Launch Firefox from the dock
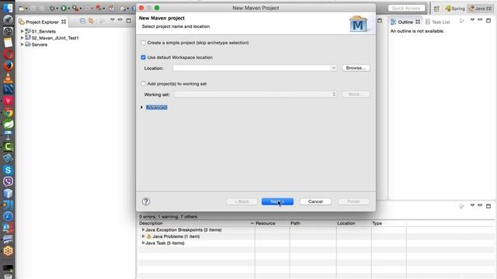This screenshot has width=497, height=279. coord(8,65)
